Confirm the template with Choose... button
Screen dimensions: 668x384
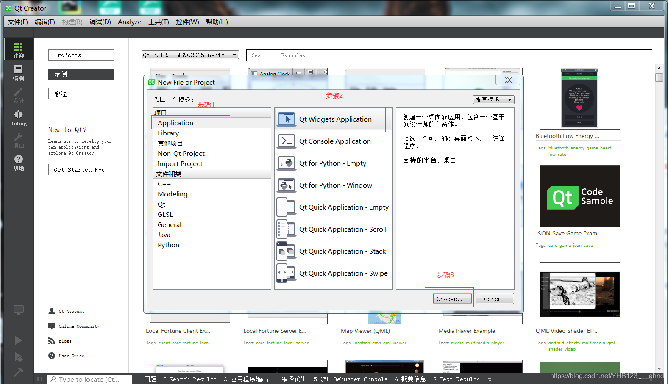pyautogui.click(x=452, y=299)
